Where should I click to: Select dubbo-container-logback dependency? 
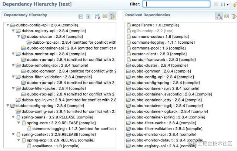pos(167,111)
